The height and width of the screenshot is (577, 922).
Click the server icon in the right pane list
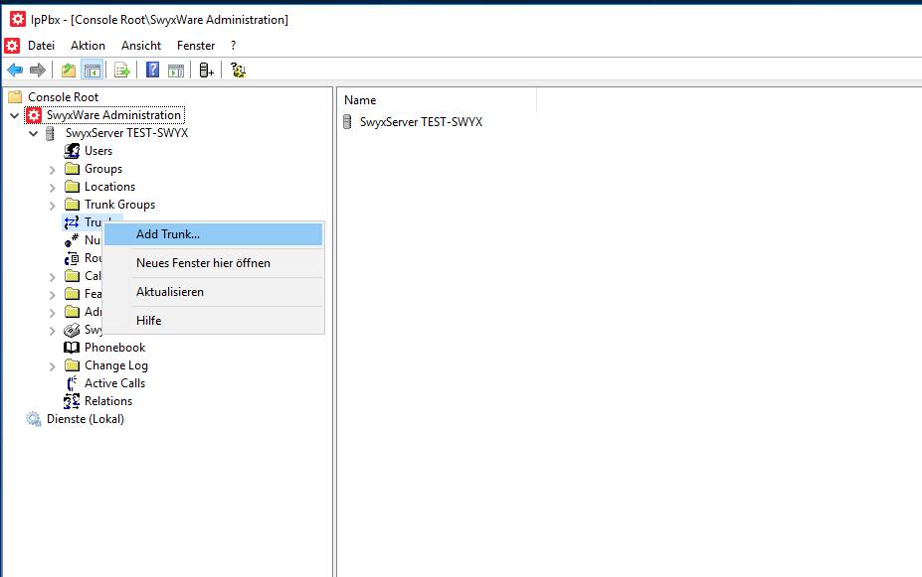pyautogui.click(x=347, y=122)
